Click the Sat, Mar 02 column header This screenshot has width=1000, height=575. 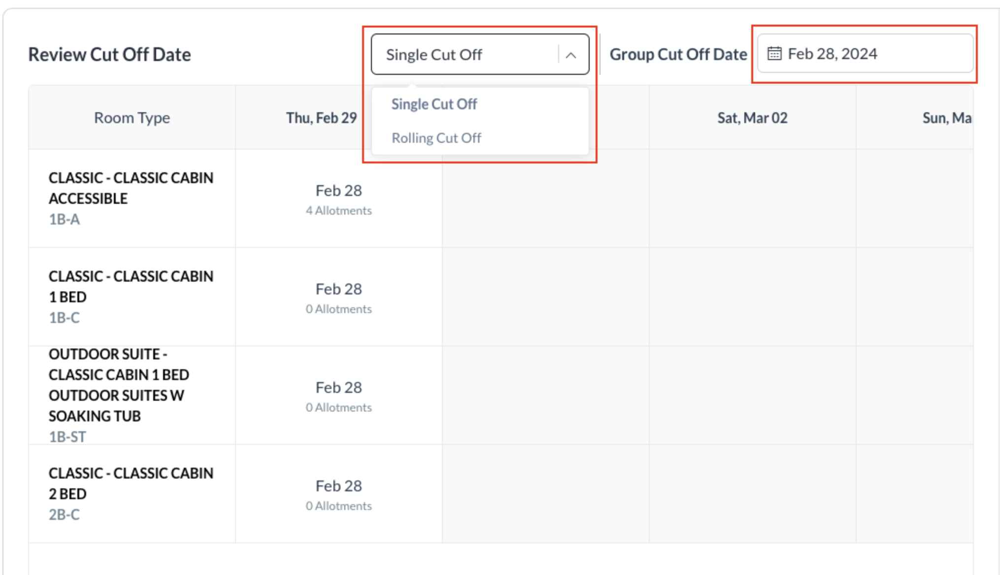pos(752,118)
